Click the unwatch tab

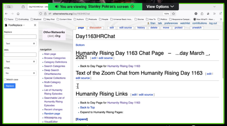coord(197,28)
